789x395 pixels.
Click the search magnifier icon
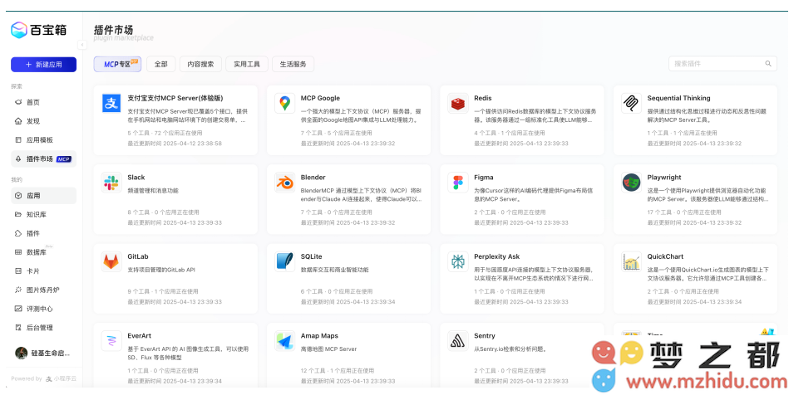point(768,64)
